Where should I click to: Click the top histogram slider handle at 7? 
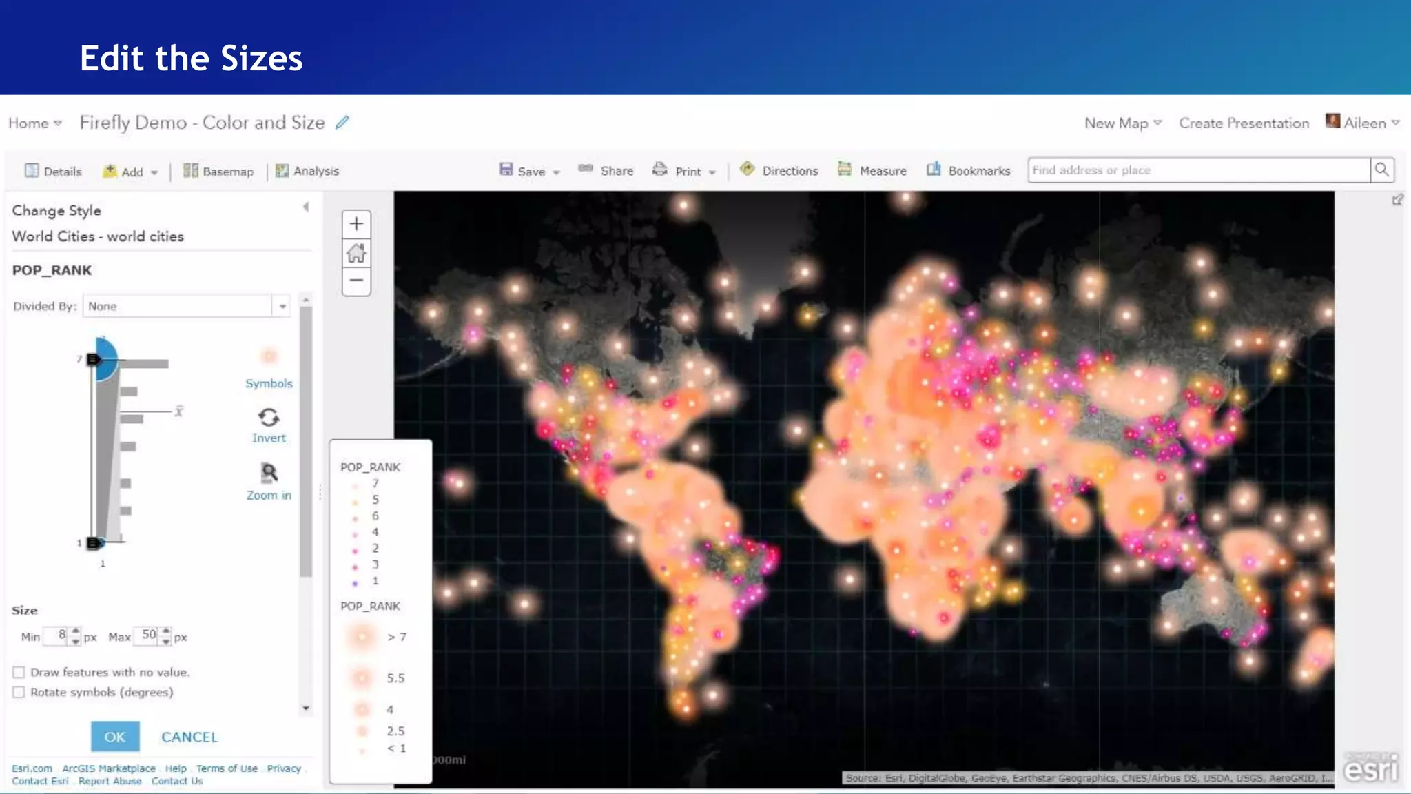coord(94,359)
